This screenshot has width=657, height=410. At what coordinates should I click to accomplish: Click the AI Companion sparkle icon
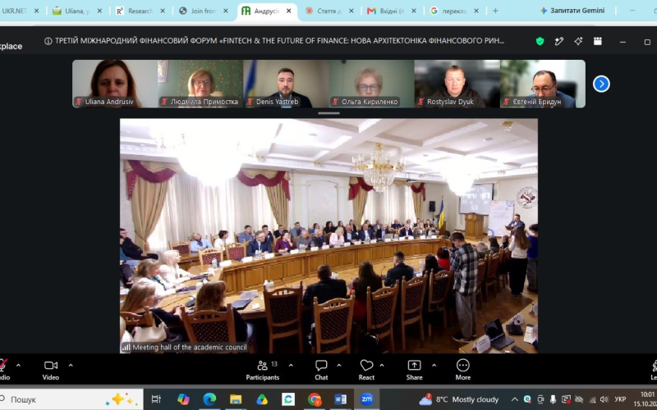pyautogui.click(x=578, y=41)
